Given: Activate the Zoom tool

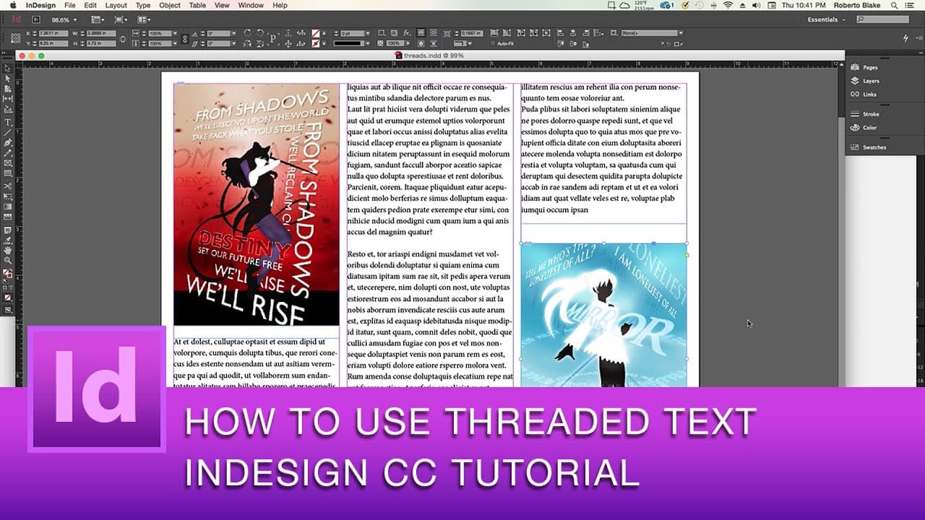Looking at the screenshot, I should 8,260.
